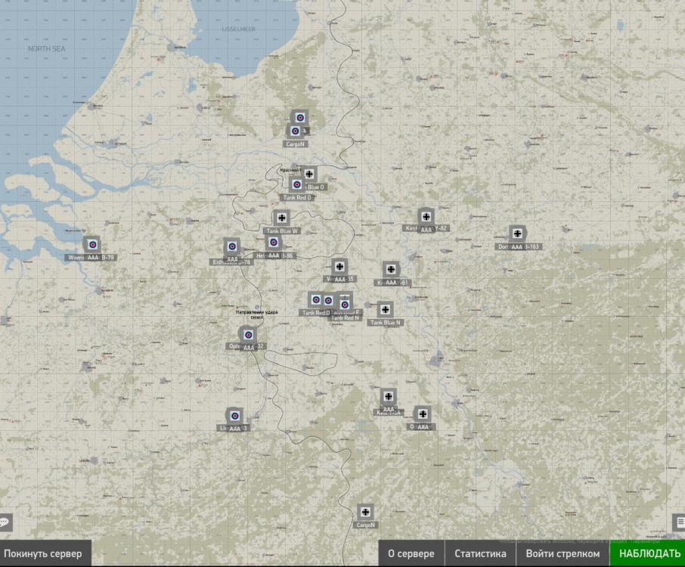Select the Tank Red N roundel icon
Viewport: 685px width, 567px height.
click(345, 304)
